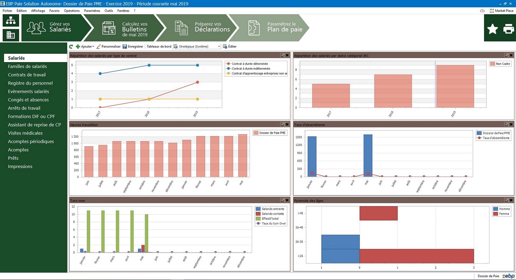
Task: Click the favorites star icon
Action: [x=492, y=29]
